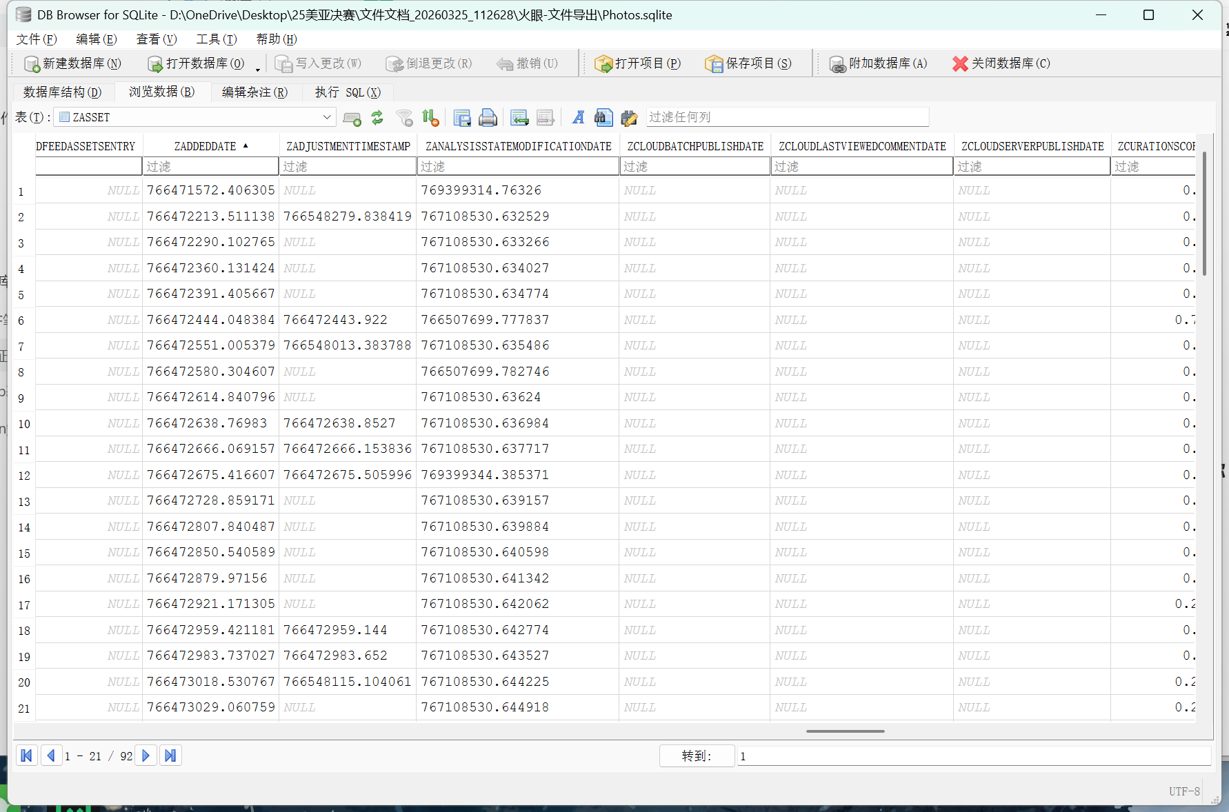Screen dimensions: 1229x812
Task: Click the horizontal scrollbar of the table
Action: pyautogui.click(x=845, y=731)
